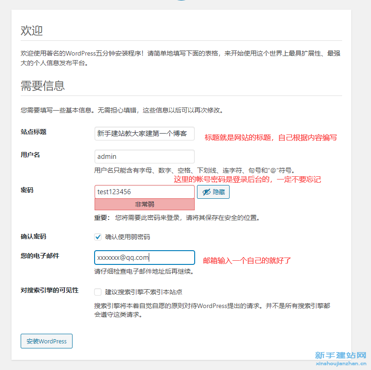Click the 您需要填写一些基本信息 description text
The height and width of the screenshot is (370, 371).
point(122,110)
